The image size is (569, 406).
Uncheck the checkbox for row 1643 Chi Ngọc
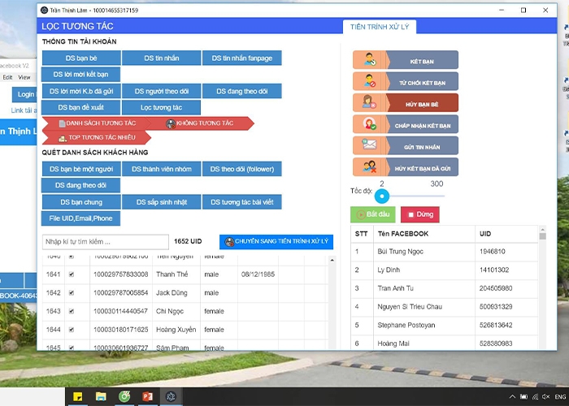point(72,311)
